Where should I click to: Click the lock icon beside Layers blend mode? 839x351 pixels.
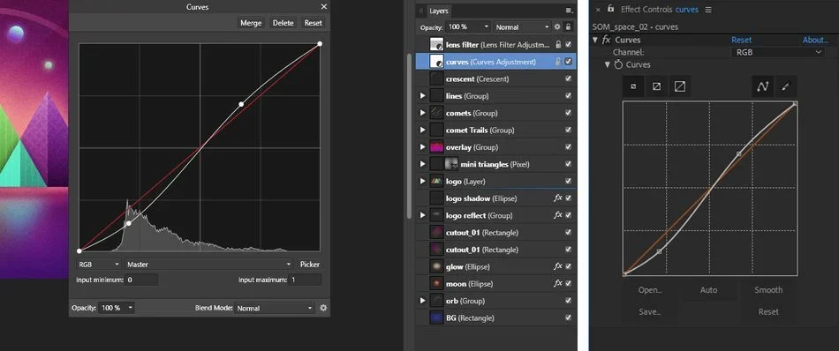[x=568, y=26]
